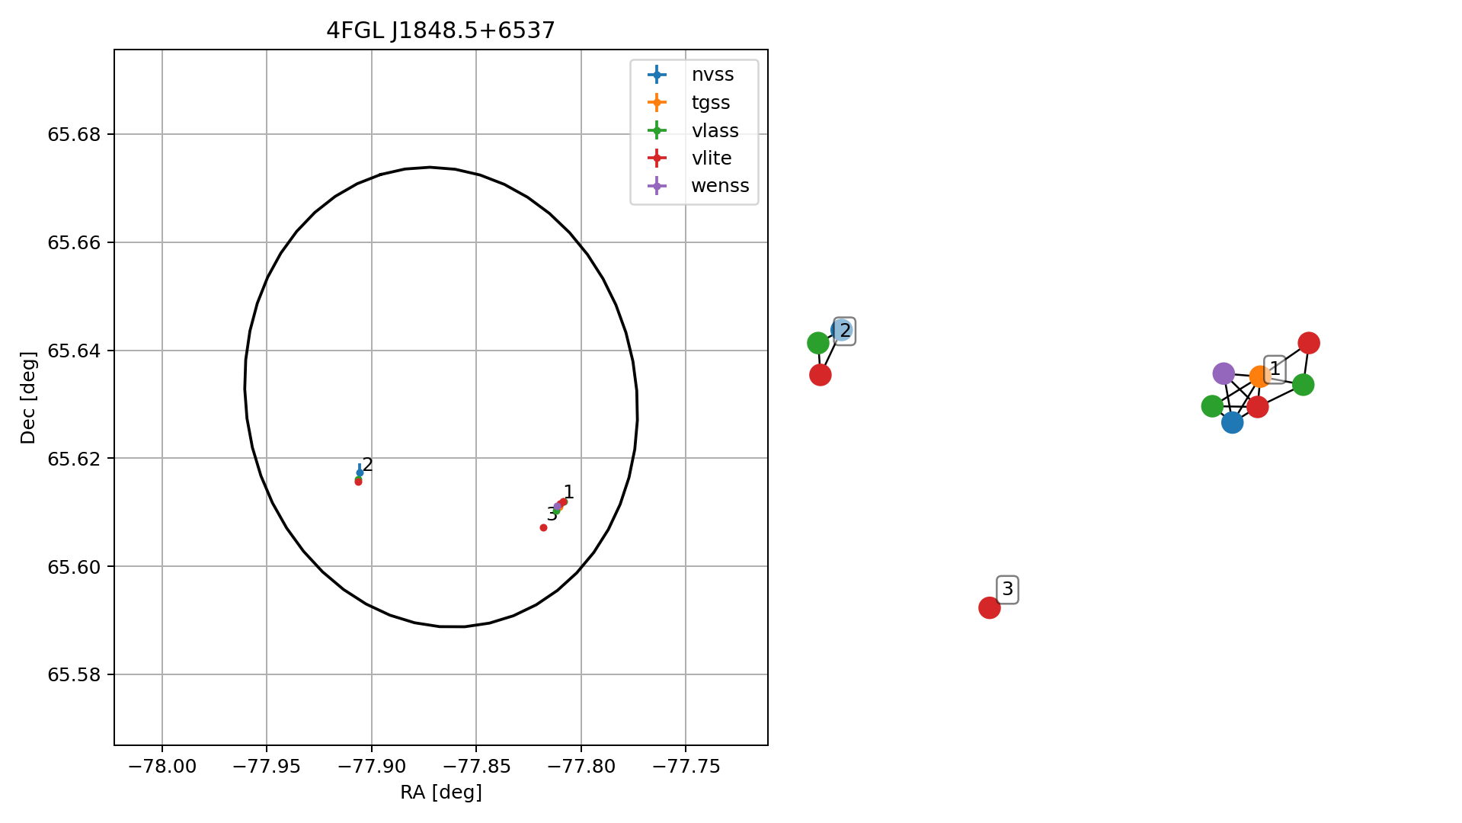Click the orange tgss marker in legend
1462x823 pixels.
coord(657,102)
